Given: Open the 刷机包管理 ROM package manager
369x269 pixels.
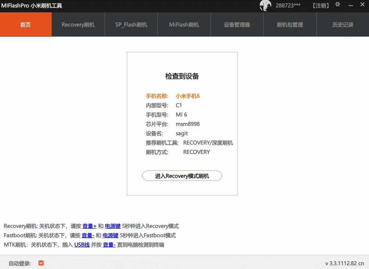Looking at the screenshot, I should [x=290, y=24].
